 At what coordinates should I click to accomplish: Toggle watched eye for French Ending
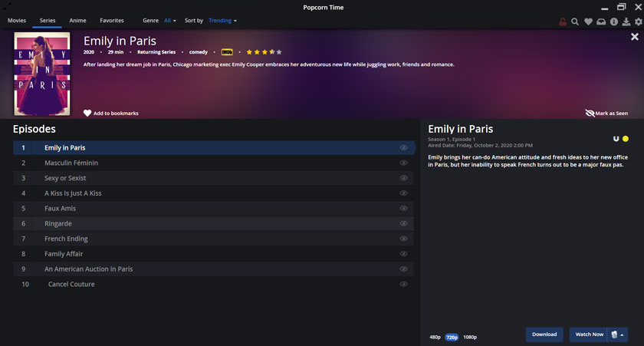point(404,239)
